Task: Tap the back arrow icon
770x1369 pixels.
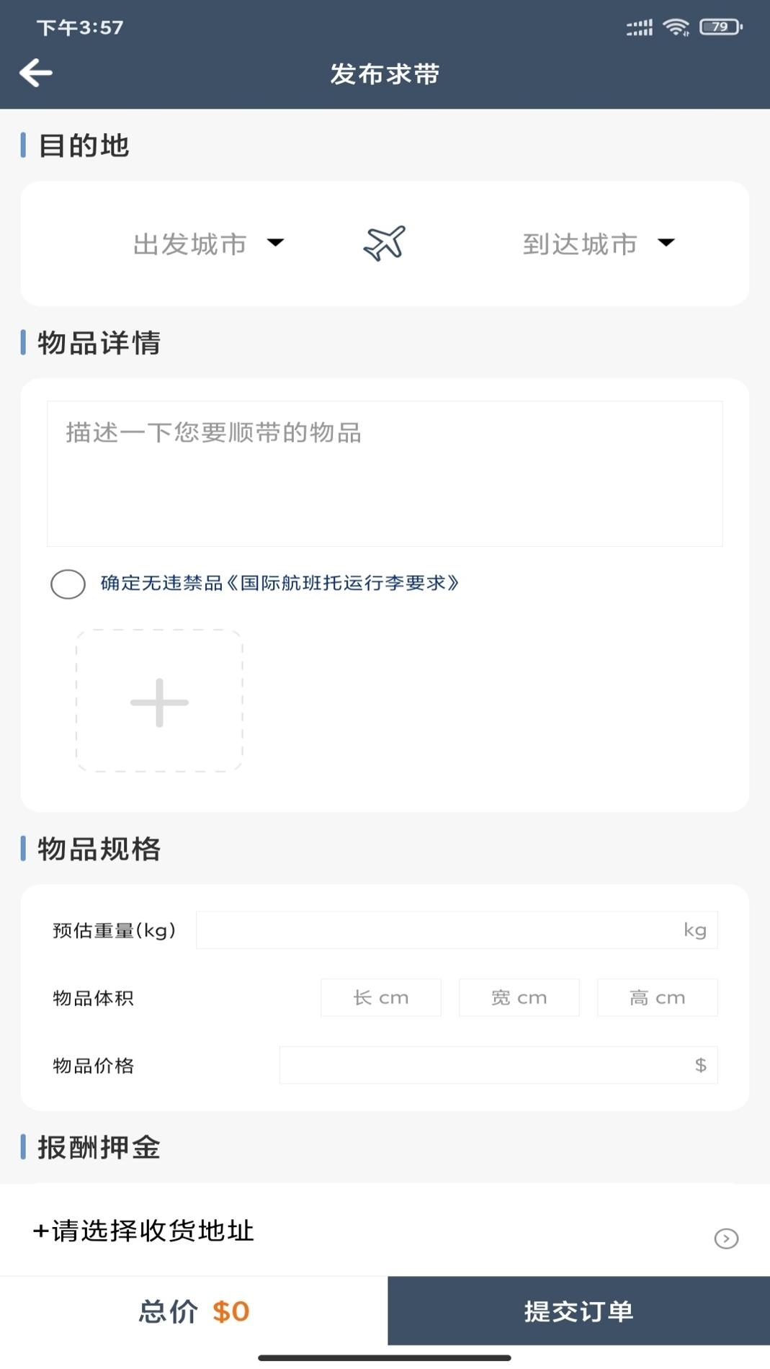Action: [36, 73]
